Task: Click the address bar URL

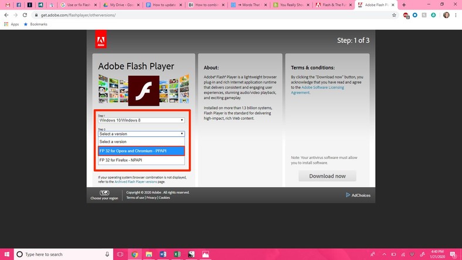Action: pos(78,15)
